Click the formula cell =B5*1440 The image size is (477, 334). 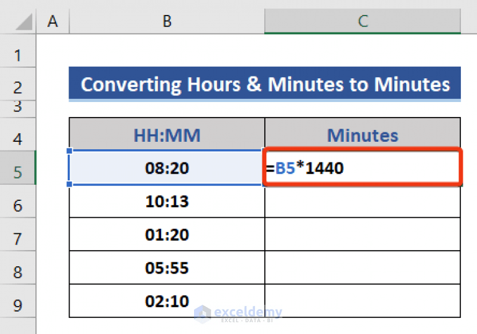363,167
